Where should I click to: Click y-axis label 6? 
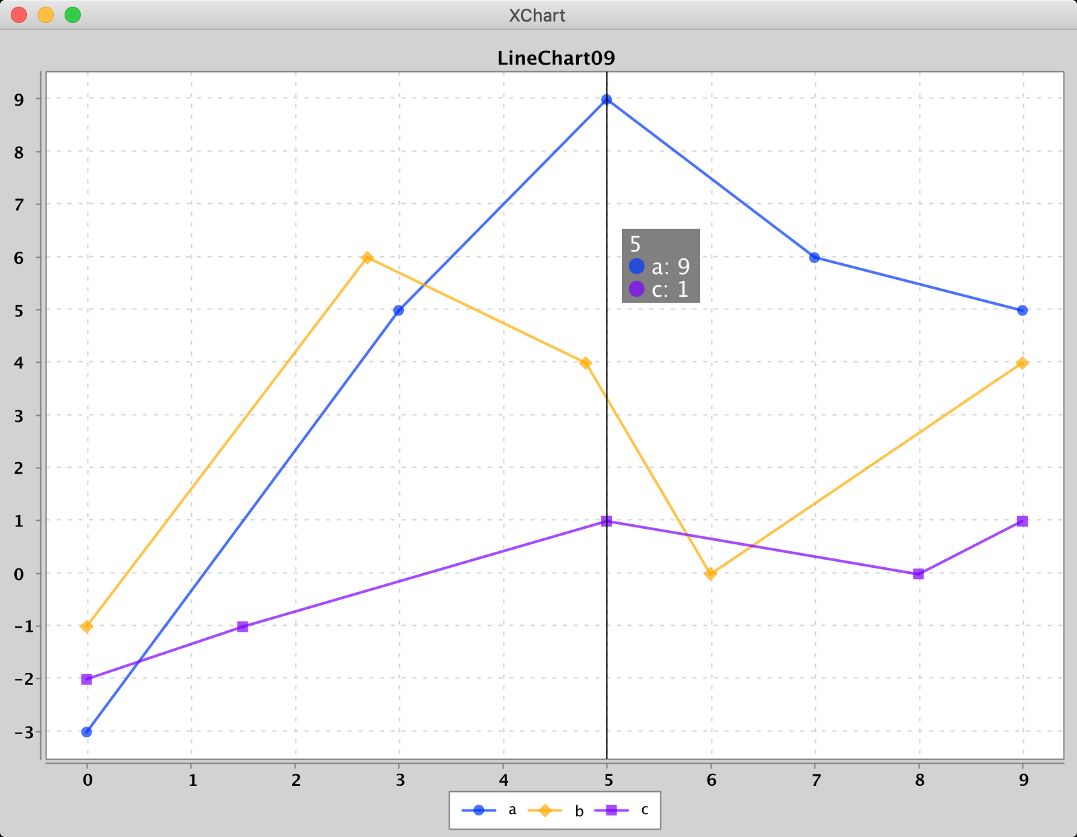(x=19, y=258)
